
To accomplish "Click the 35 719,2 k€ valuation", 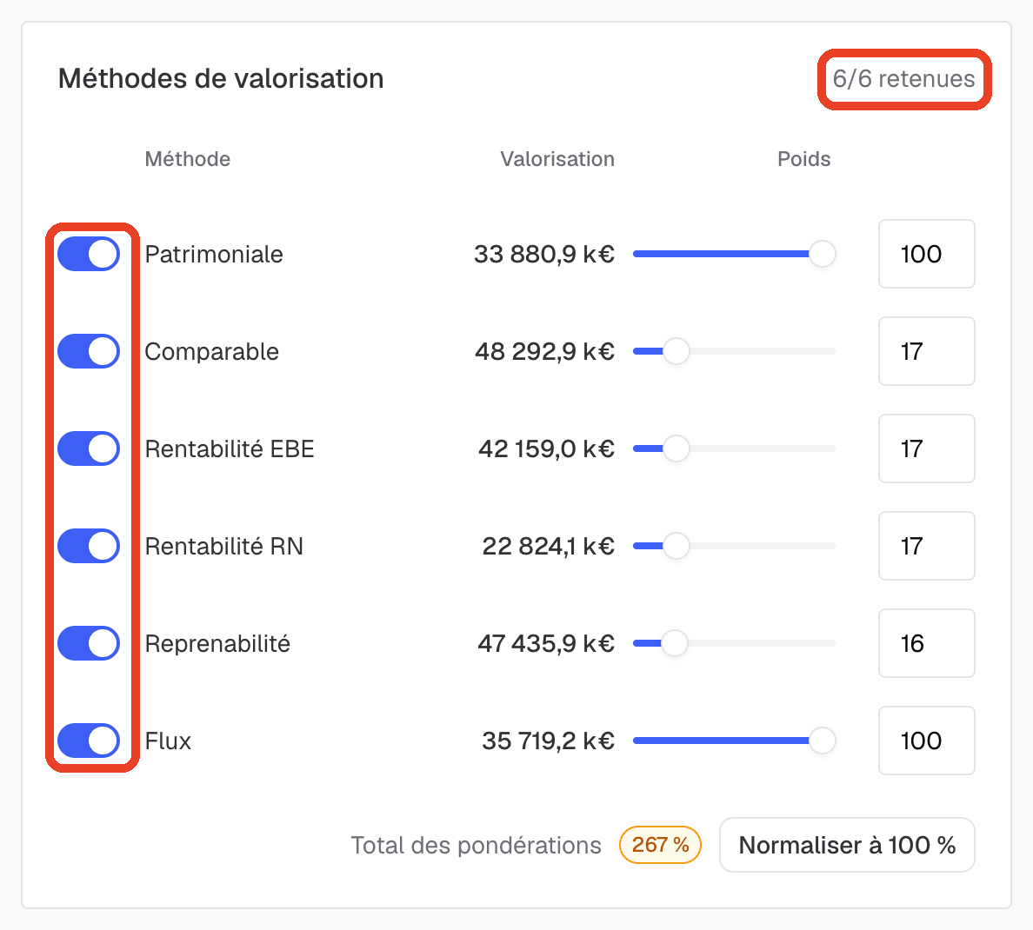I will (548, 741).
